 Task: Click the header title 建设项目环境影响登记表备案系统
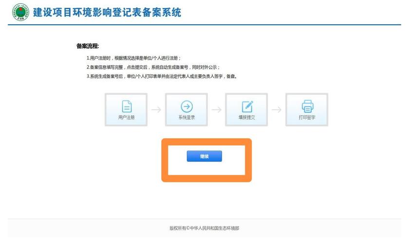(x=107, y=13)
